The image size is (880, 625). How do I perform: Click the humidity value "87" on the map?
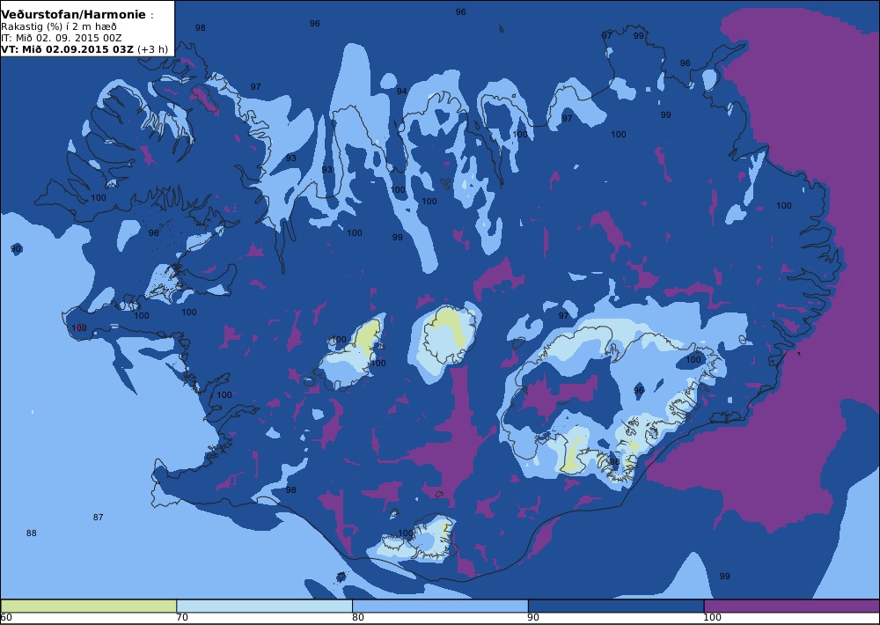click(x=99, y=518)
